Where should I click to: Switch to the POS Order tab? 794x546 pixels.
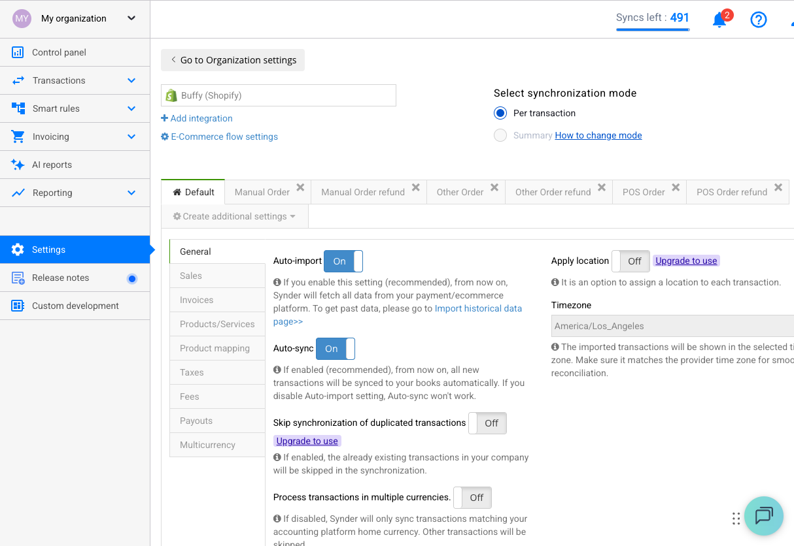click(x=644, y=192)
